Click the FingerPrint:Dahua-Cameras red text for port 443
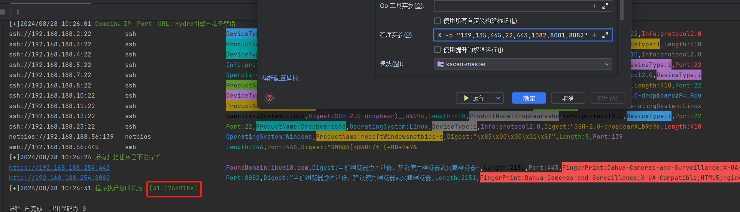This screenshot has height=212, width=740. point(651,168)
